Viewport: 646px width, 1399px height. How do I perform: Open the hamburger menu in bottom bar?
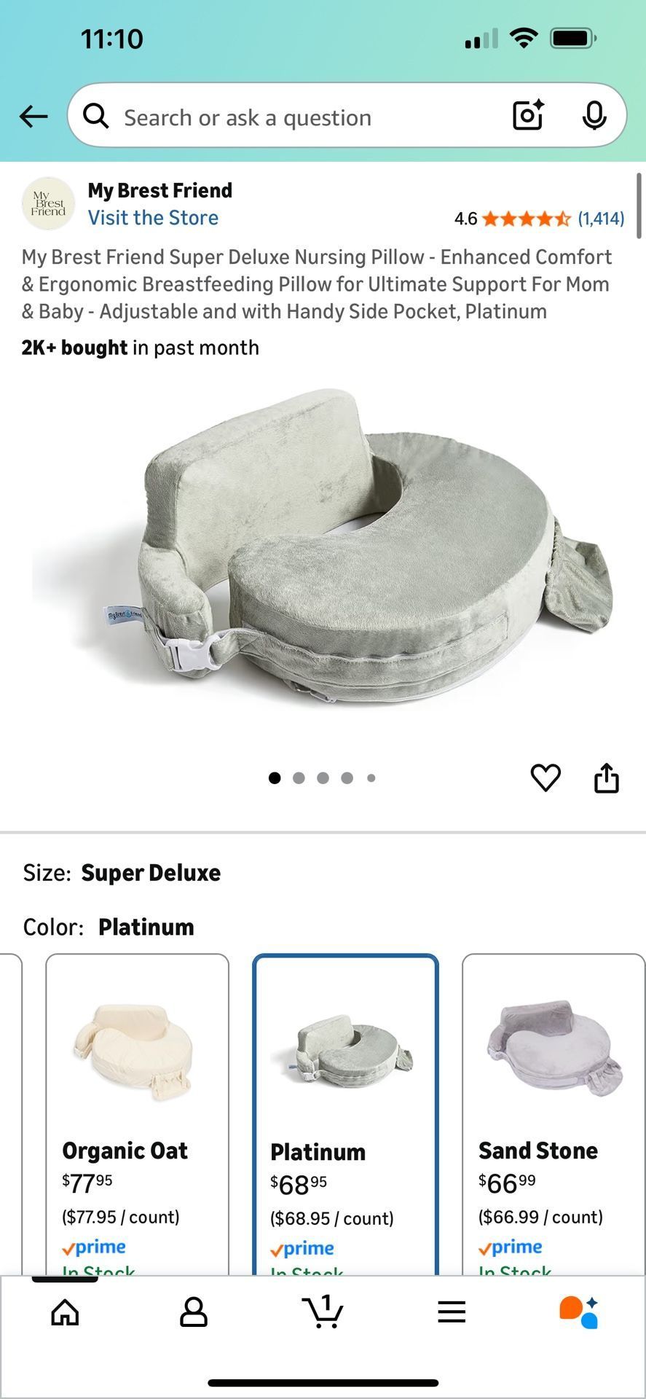(452, 1312)
